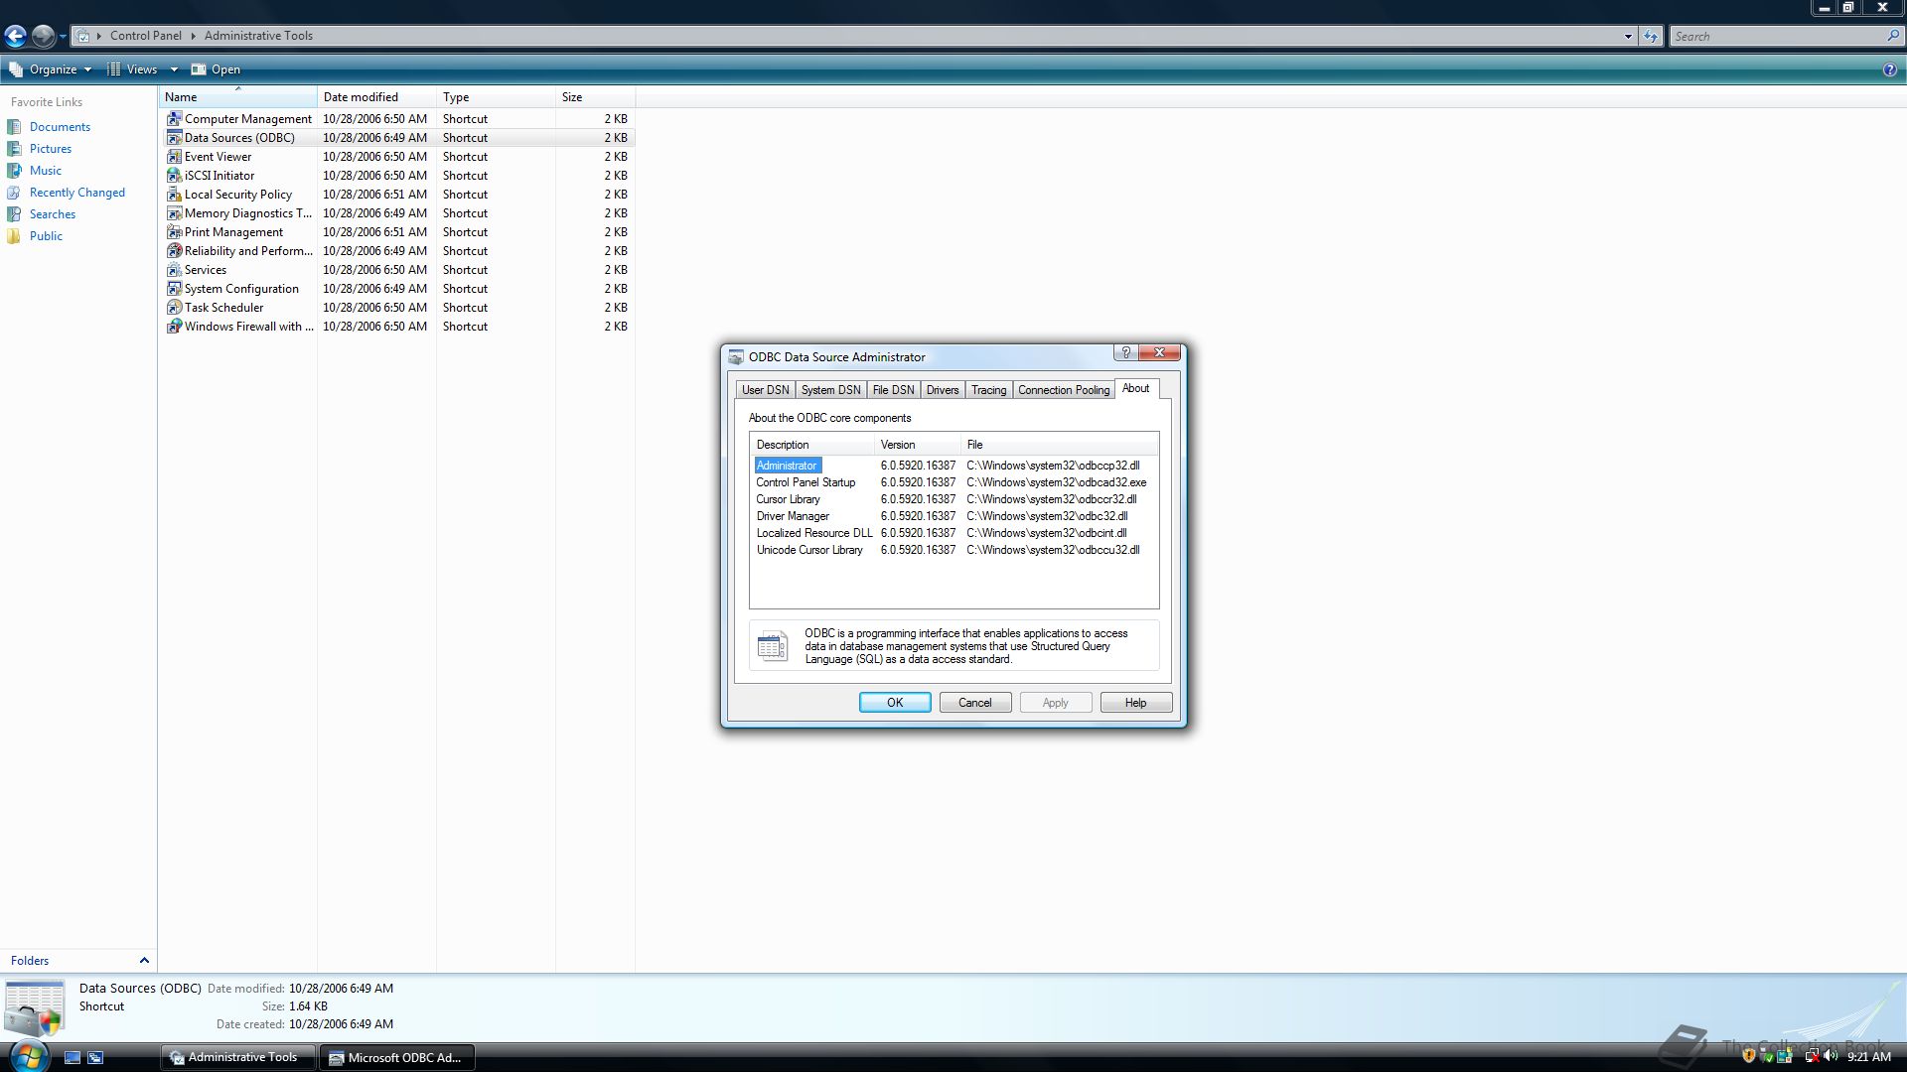Click the Pictures icon in Favorite Links
Screen dimensions: 1907x1072
tap(14, 149)
